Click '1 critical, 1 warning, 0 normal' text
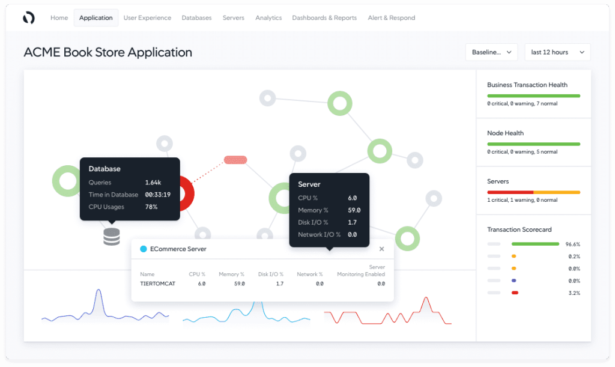Screen dimensions: 615x367 coord(522,200)
